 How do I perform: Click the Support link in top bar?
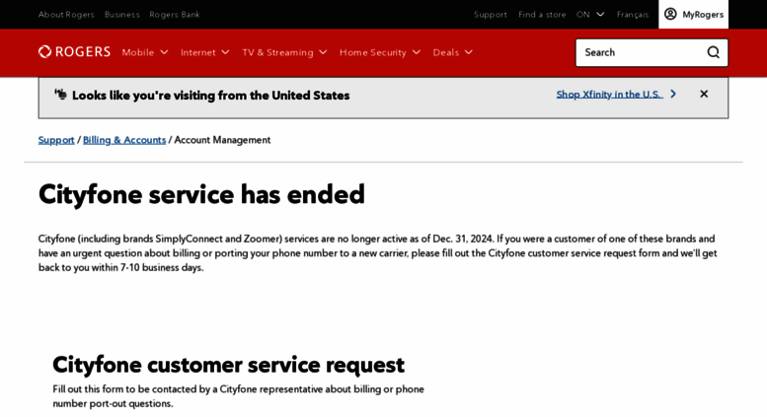click(x=490, y=14)
